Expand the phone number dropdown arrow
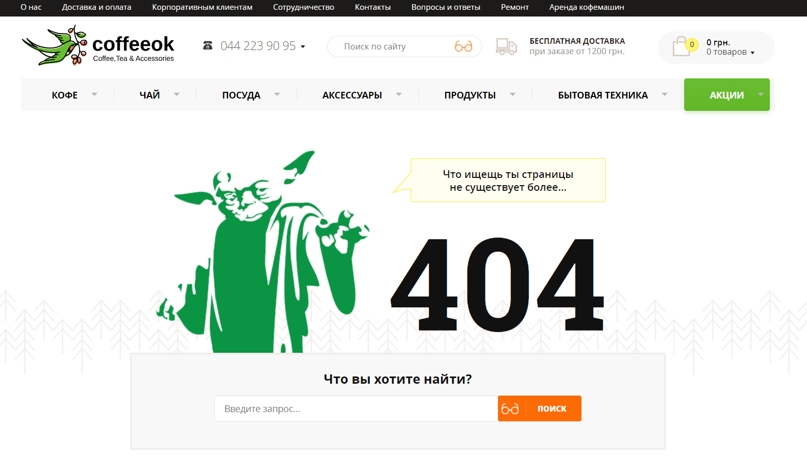This screenshot has width=807, height=459. click(303, 47)
